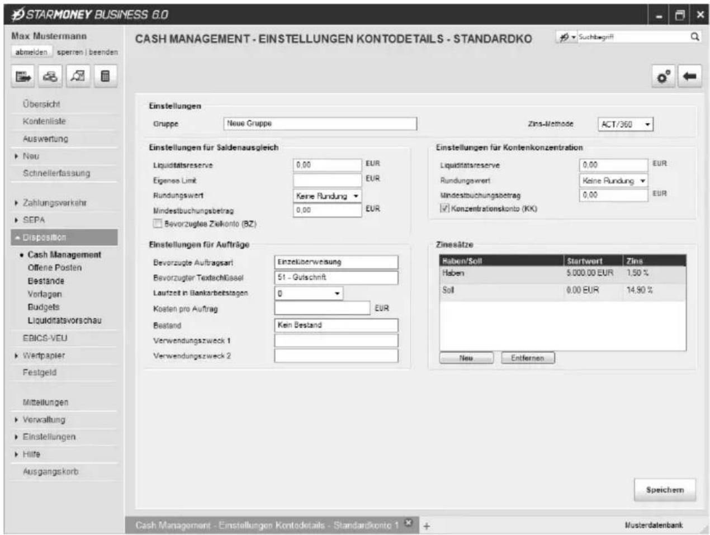Click the sperren link
The image size is (710, 535).
pyautogui.click(x=70, y=52)
